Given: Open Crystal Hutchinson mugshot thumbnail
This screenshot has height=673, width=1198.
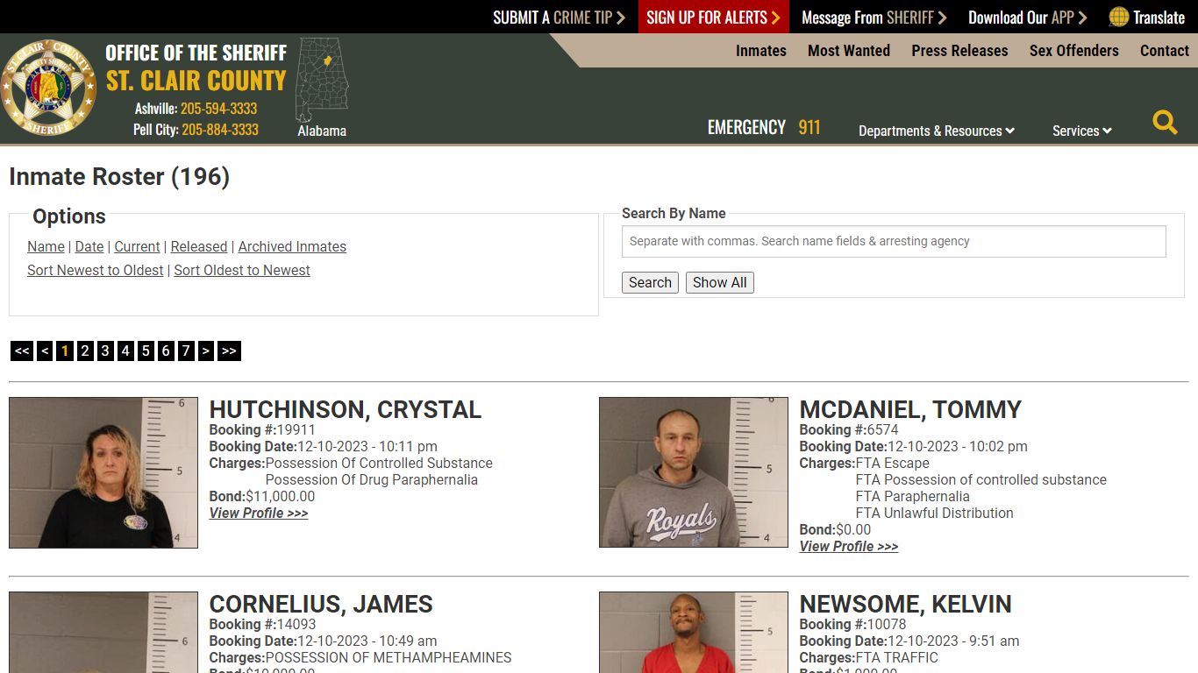Looking at the screenshot, I should [103, 473].
